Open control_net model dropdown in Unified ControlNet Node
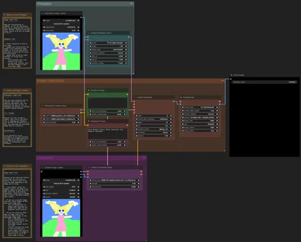Viewport: 301px width, 242px height. click(114, 180)
